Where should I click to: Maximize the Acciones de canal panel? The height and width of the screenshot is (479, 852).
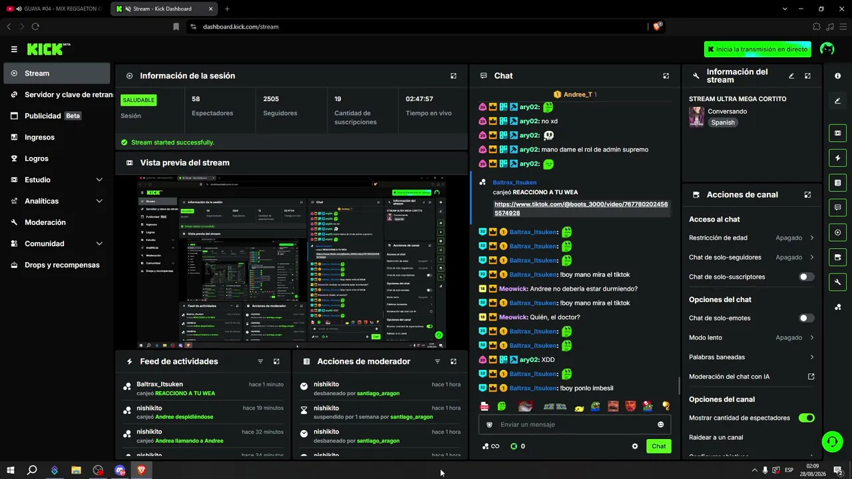(807, 195)
